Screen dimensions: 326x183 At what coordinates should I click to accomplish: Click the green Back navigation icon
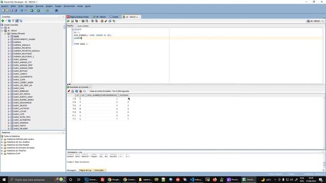[x=32, y=10]
